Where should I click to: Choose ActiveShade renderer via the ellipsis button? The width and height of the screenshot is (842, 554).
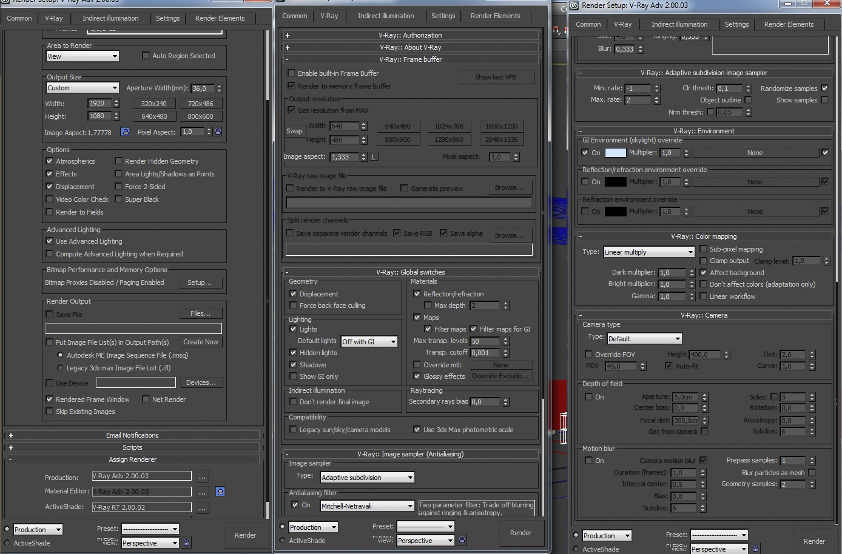point(203,508)
